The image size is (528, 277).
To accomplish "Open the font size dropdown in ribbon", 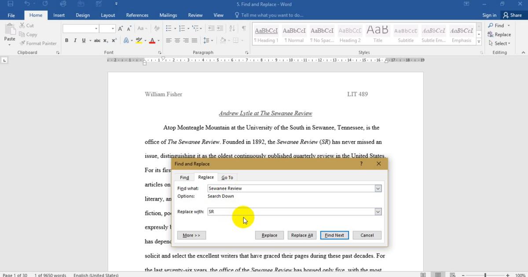I will pos(113,29).
